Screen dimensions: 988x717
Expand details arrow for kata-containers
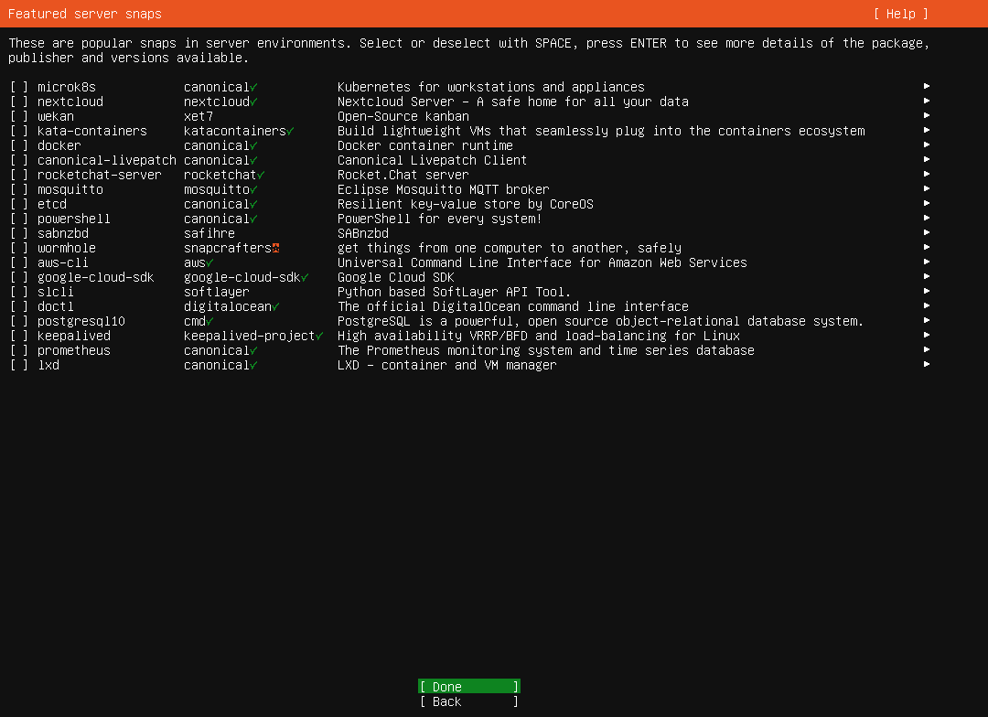pos(926,130)
